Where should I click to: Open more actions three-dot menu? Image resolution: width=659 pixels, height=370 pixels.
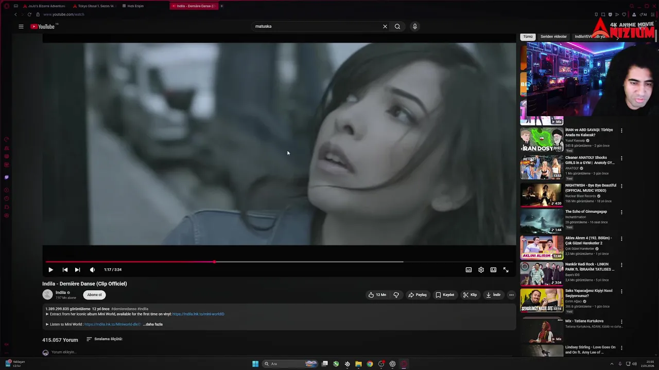[511, 295]
